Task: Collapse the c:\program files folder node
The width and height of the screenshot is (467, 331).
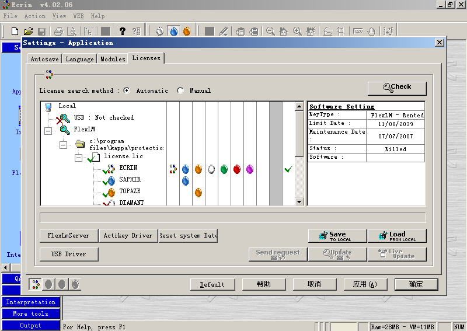Action: pyautogui.click(x=63, y=144)
